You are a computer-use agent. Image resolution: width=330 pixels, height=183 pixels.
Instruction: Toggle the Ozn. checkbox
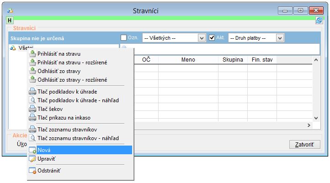[123, 38]
